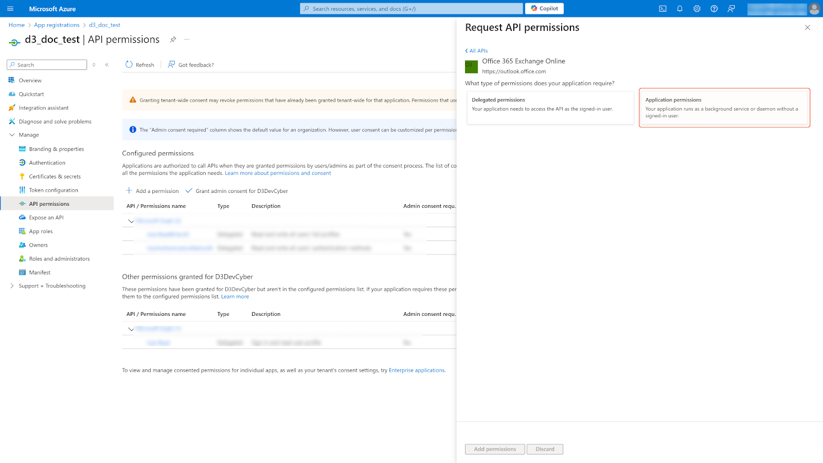The height and width of the screenshot is (463, 823).
Task: Open the portal settings gear
Action: [x=696, y=9]
